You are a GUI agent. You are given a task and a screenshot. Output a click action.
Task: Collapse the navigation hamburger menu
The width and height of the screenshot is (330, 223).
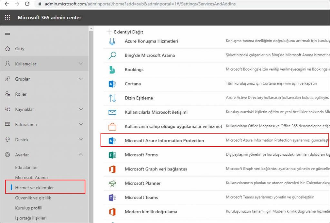8,33
